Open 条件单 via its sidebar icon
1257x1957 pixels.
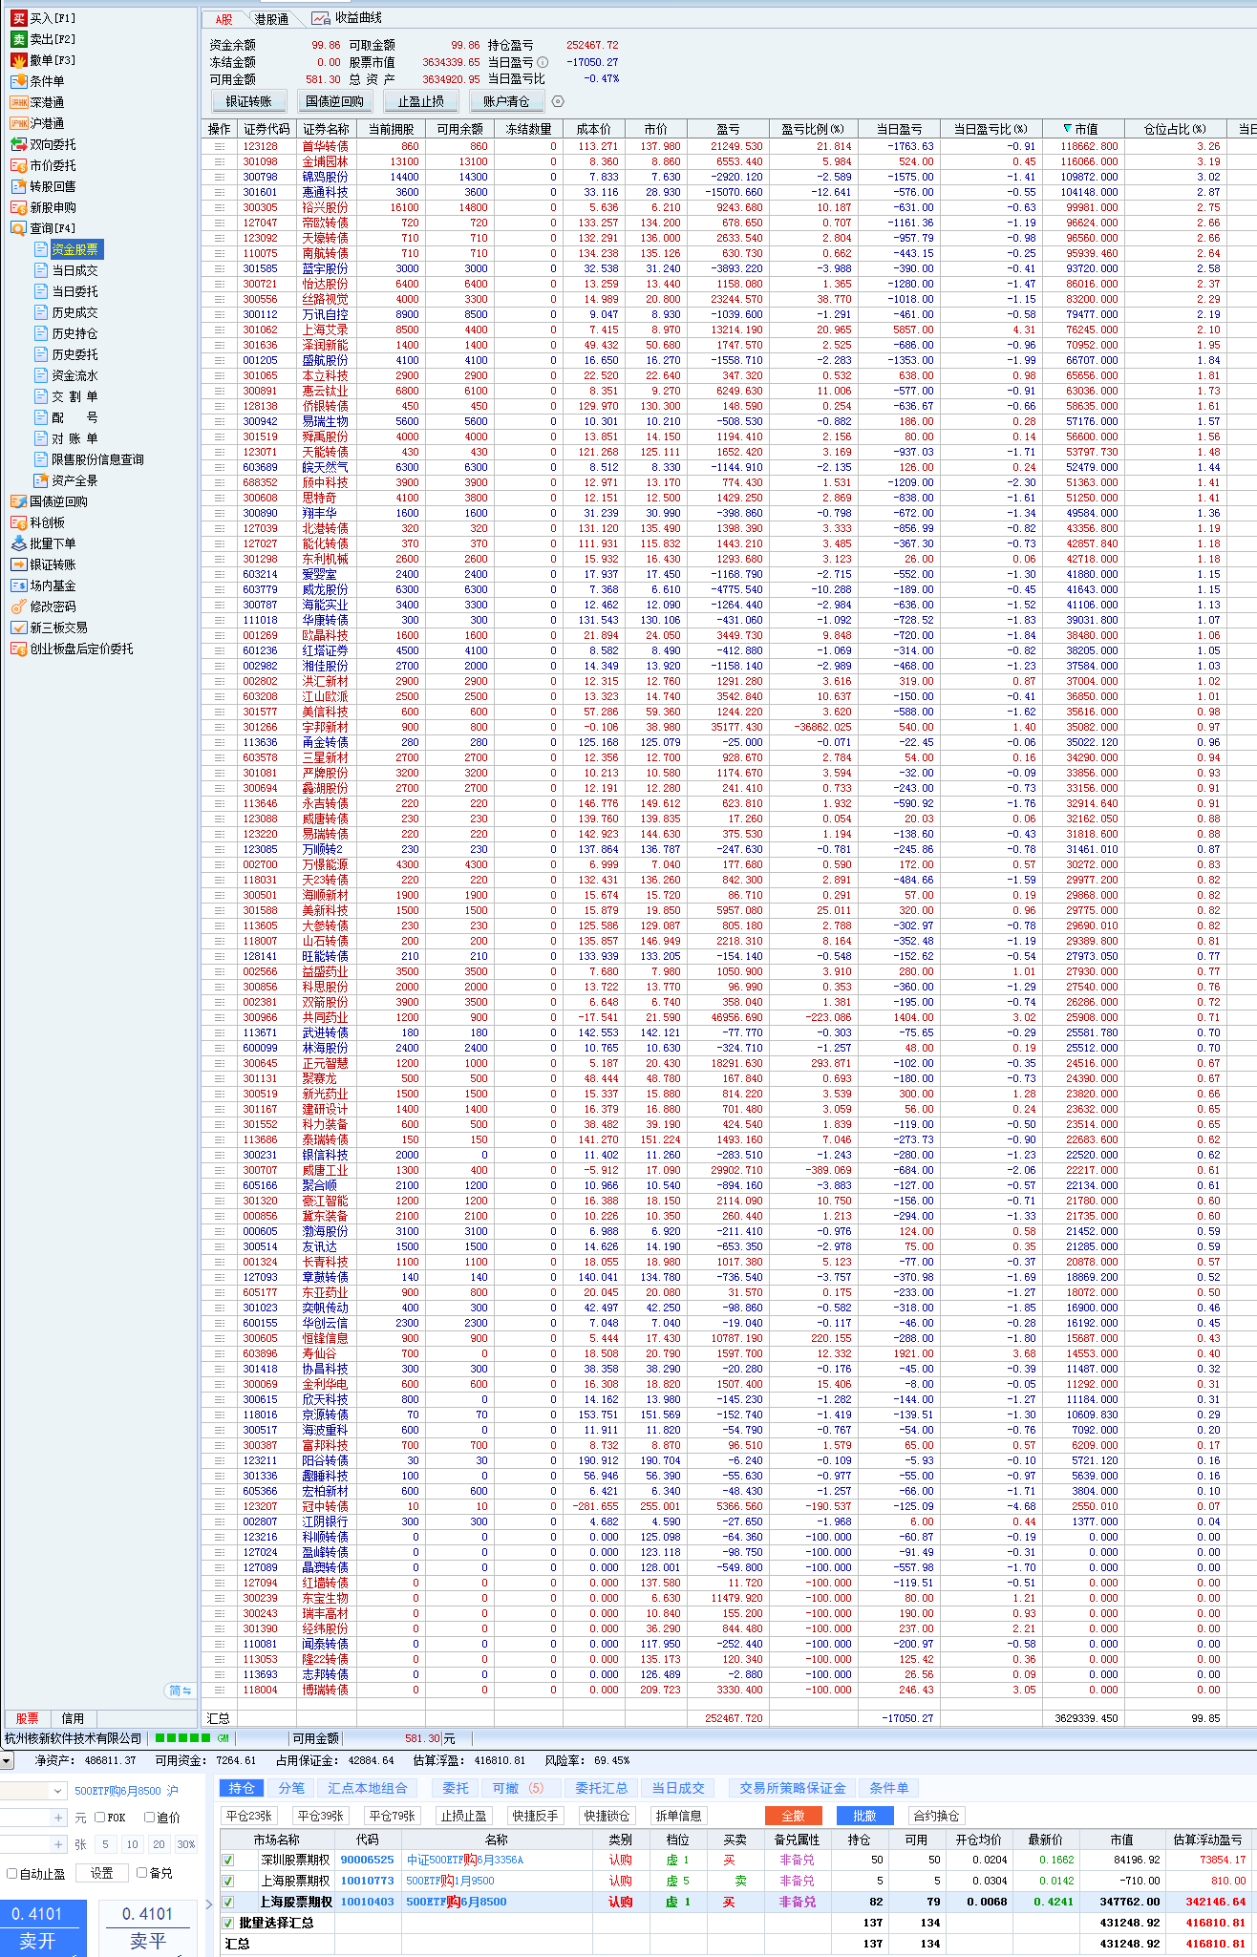tap(19, 81)
